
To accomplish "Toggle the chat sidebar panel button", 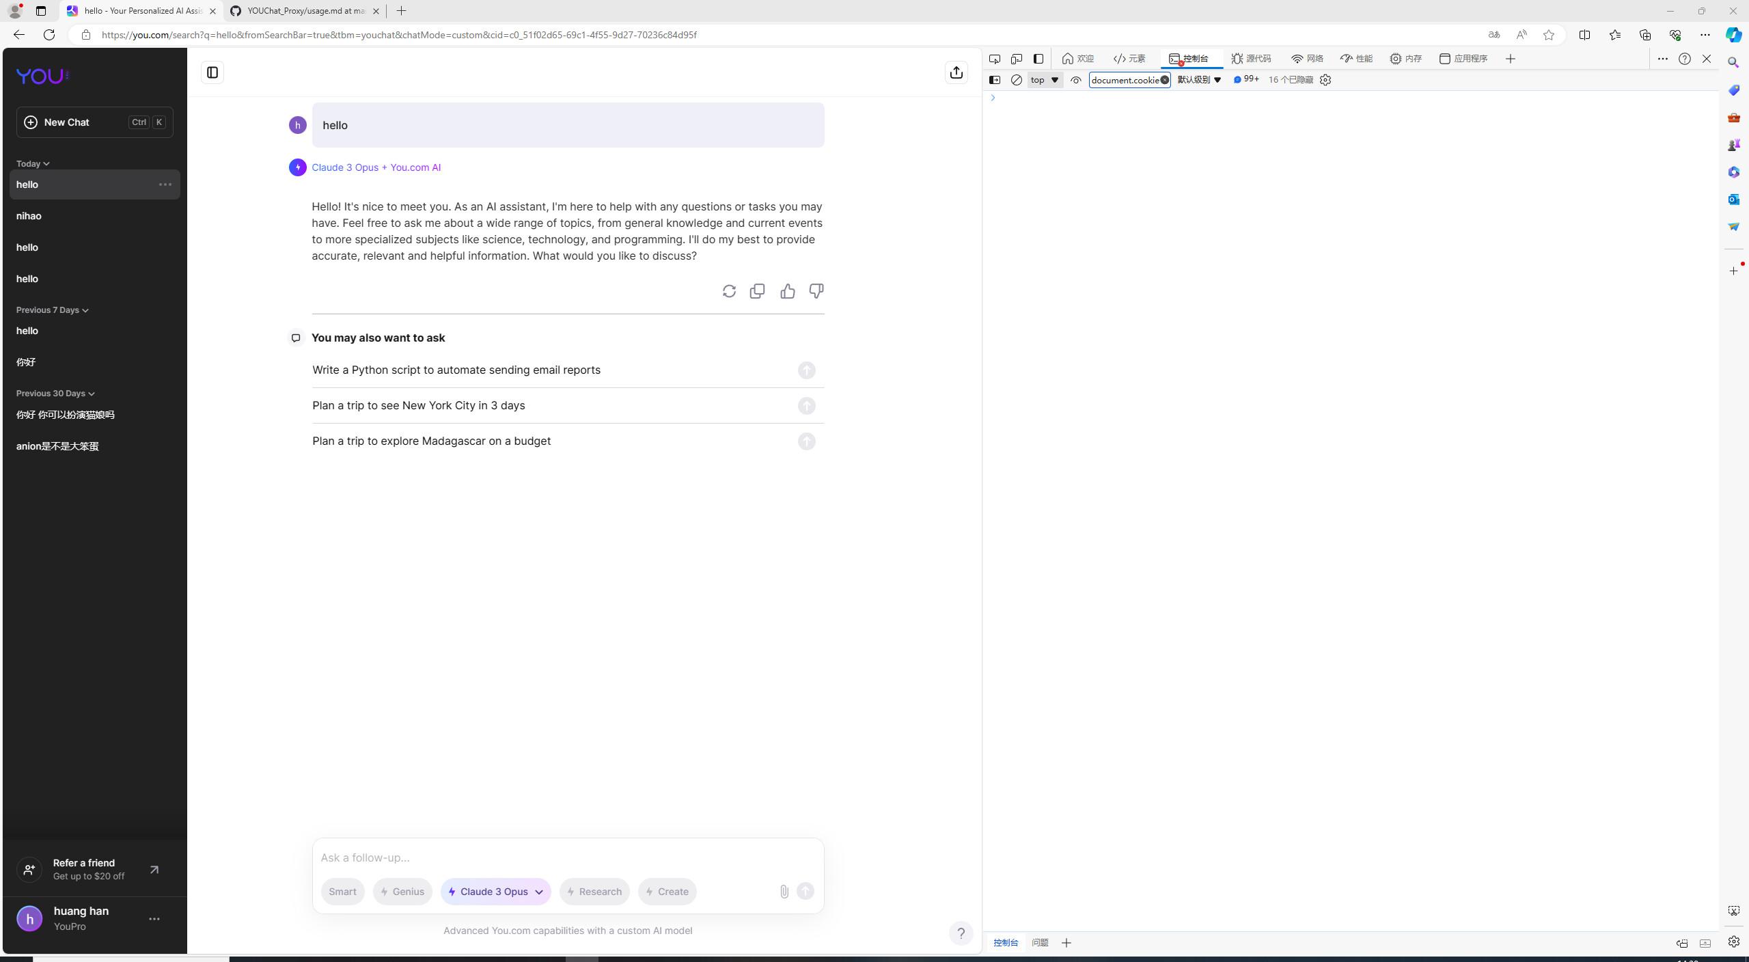I will click(212, 72).
